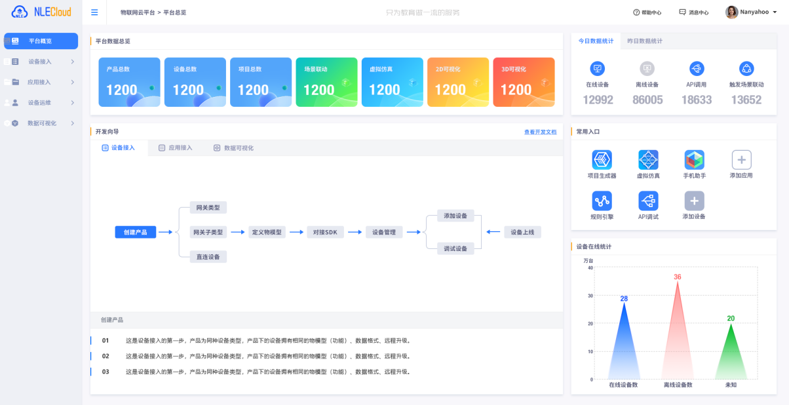Select 应用接入 tab in 开发向导

click(176, 148)
